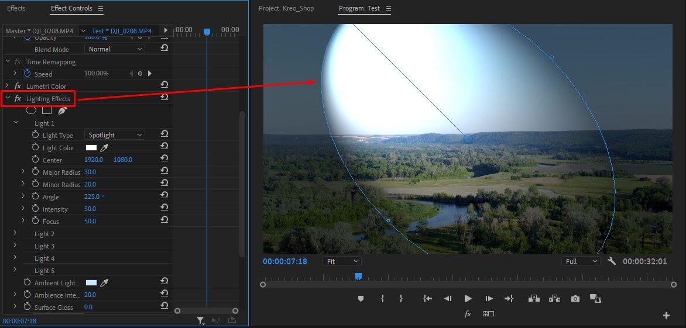This screenshot has width=686, height=328.
Task: Reset the Center parameter
Action: click(x=164, y=158)
